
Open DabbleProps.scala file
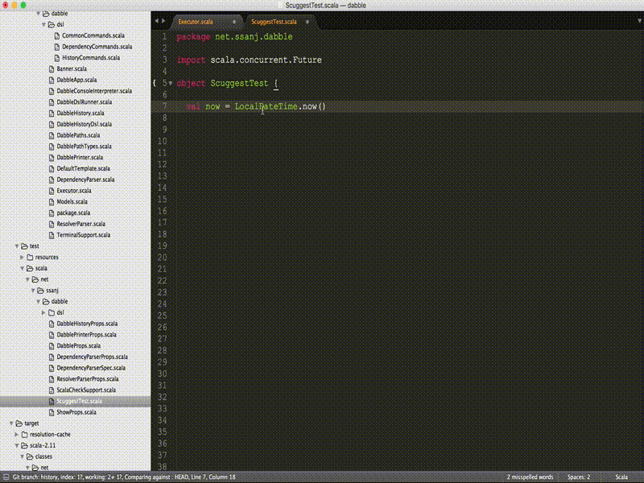coord(78,346)
